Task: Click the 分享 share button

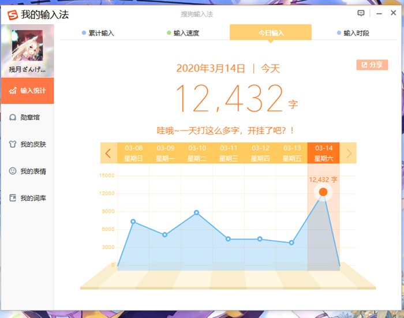Action: (372, 65)
